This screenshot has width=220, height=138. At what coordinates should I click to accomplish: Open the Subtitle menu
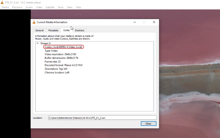[50, 7]
